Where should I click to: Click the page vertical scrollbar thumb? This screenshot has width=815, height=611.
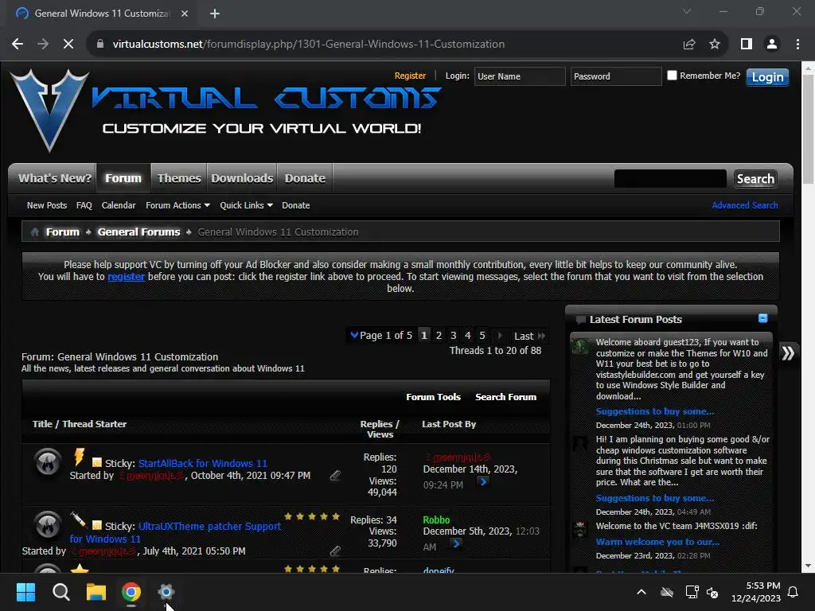click(808, 129)
